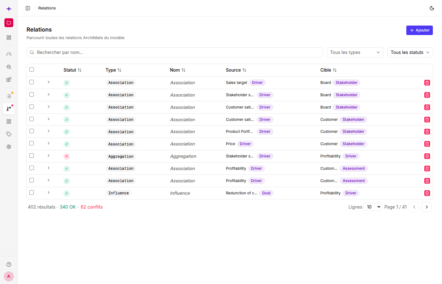Screen dimensions: 442x284
Task: Check the Sales target row checkbox
Action: (32, 82)
